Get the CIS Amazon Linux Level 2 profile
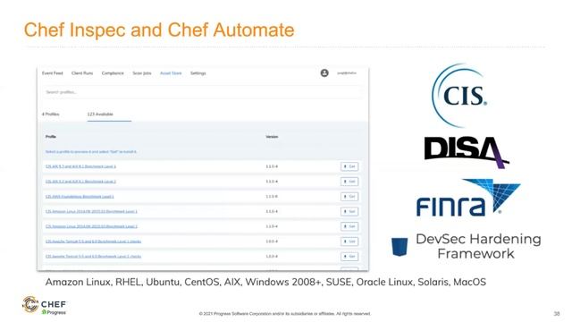Viewport: 572px width, 322px height. tap(349, 226)
